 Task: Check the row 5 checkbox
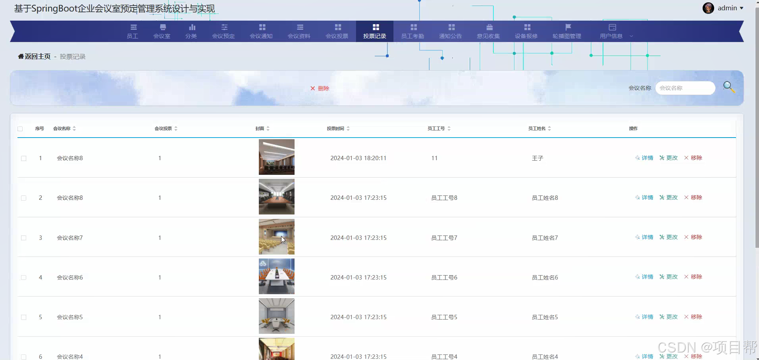pyautogui.click(x=24, y=317)
